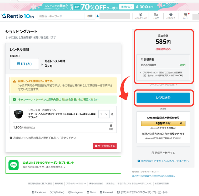Open the 5/1 delivery date picker
This screenshot has height=196, width=199.
click(x=24, y=64)
